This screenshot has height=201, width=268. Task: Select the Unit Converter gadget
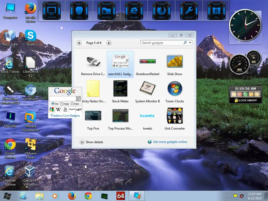(175, 119)
